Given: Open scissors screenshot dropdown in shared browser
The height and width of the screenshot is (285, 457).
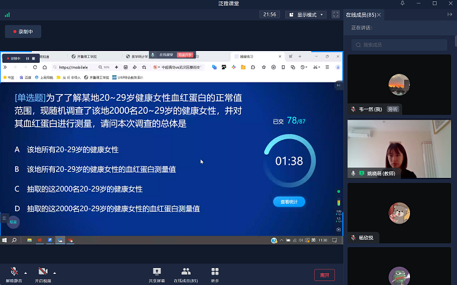Looking at the screenshot, I should click(x=316, y=67).
